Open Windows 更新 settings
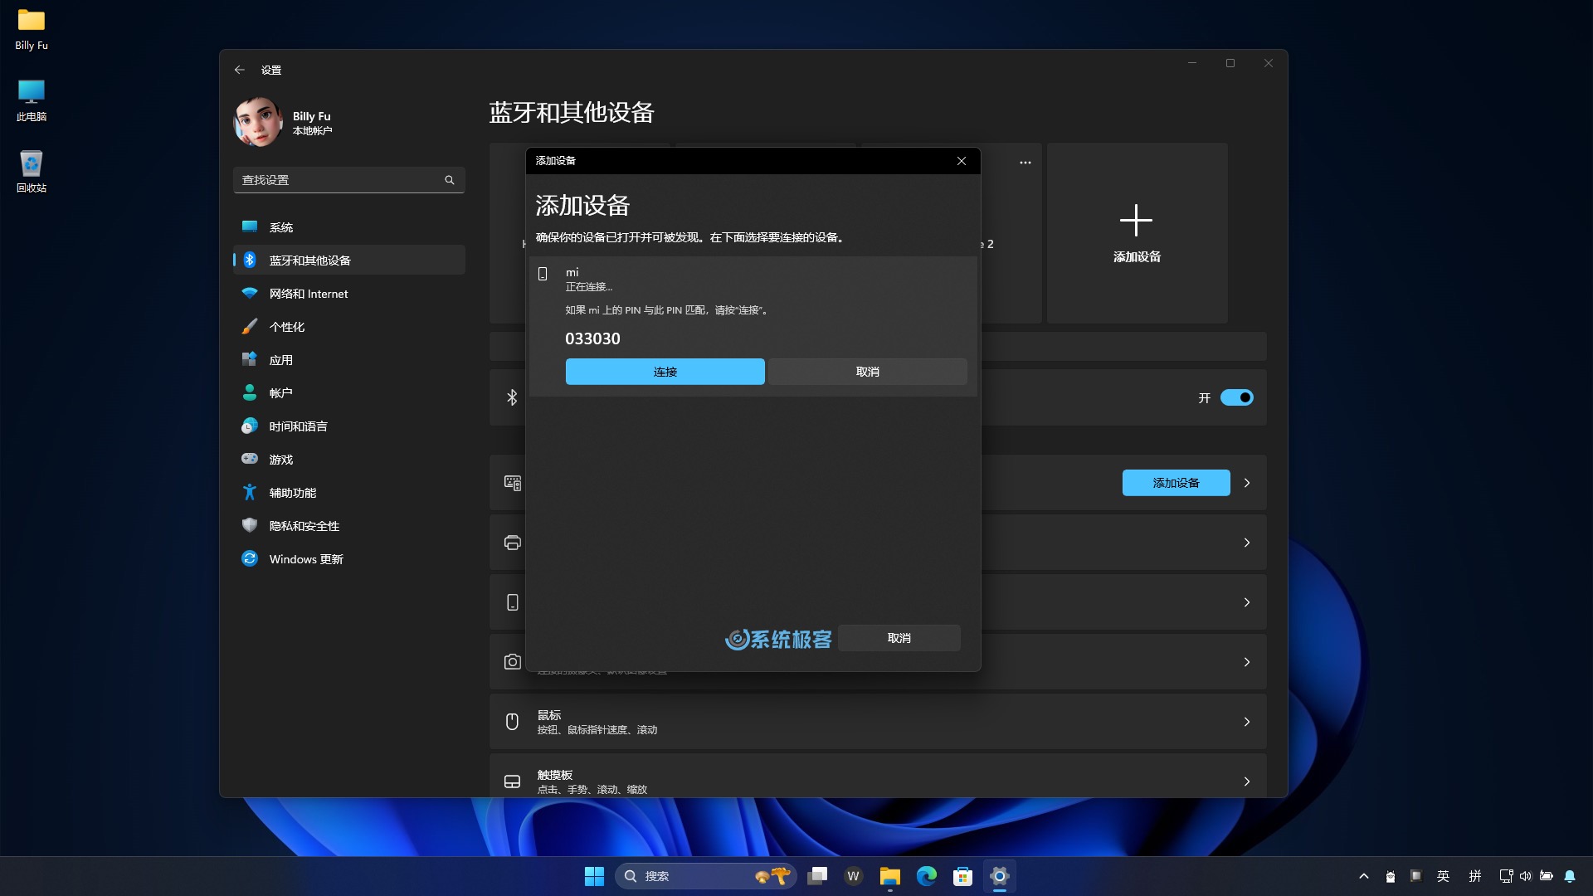Image resolution: width=1593 pixels, height=896 pixels. click(348, 559)
